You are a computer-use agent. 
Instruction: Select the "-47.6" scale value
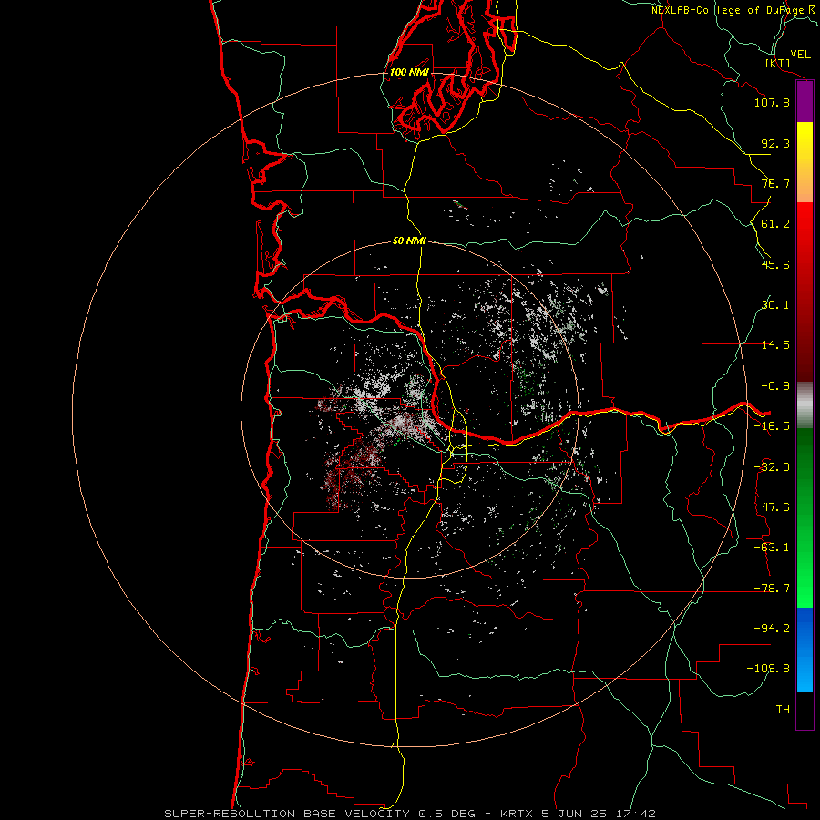(772, 507)
